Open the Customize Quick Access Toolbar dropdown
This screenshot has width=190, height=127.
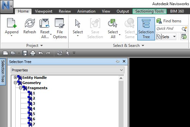[74, 53]
